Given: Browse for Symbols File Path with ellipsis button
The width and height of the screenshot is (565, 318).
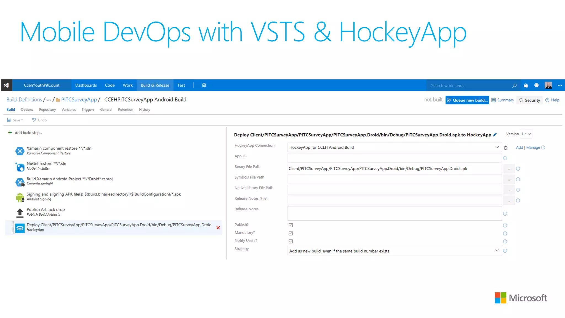Looking at the screenshot, I should (509, 179).
